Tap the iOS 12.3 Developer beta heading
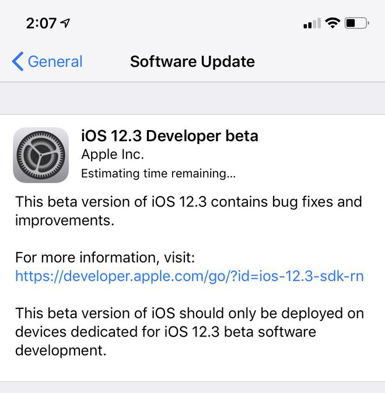The height and width of the screenshot is (393, 385). tap(170, 136)
